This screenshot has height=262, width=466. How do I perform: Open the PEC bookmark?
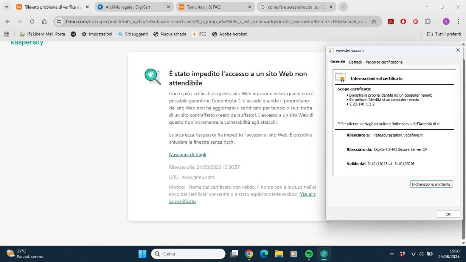(x=199, y=34)
